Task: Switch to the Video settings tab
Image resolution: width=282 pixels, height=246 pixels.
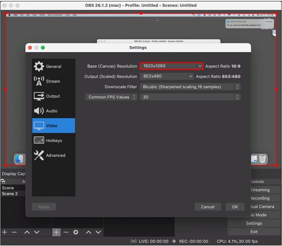Action: 53,126
